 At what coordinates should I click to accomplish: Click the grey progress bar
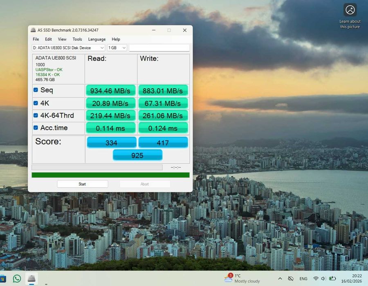point(97,167)
